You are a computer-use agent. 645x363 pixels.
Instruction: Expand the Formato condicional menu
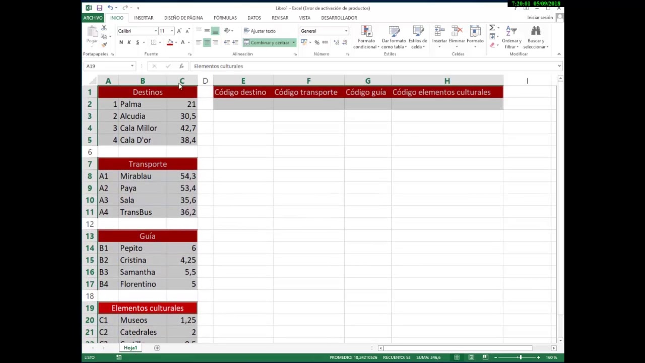click(x=366, y=38)
